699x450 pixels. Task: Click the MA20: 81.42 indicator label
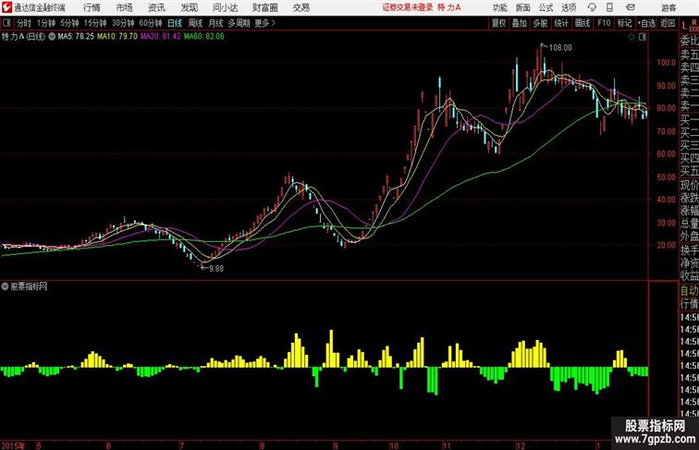tap(161, 37)
